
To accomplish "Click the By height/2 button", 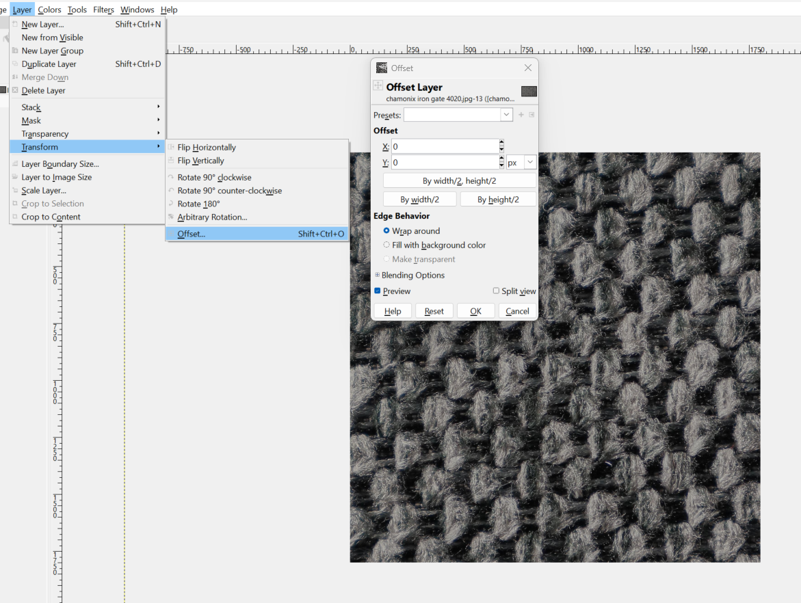I will tap(498, 200).
